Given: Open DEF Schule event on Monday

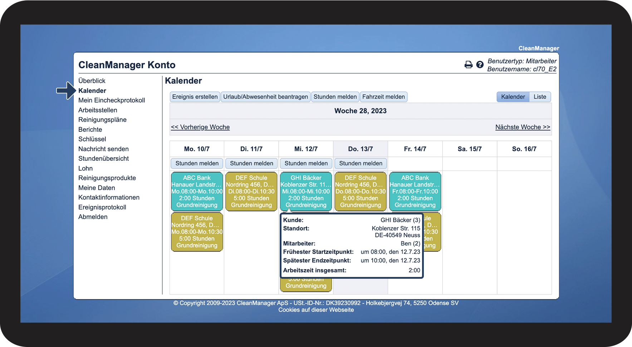Looking at the screenshot, I should [x=197, y=232].
